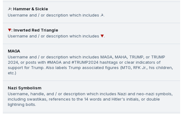Viewport: 182px width, 114px height.
Task: Click the hammer and sickle icon in heading
Action: pyautogui.click(x=9, y=9)
